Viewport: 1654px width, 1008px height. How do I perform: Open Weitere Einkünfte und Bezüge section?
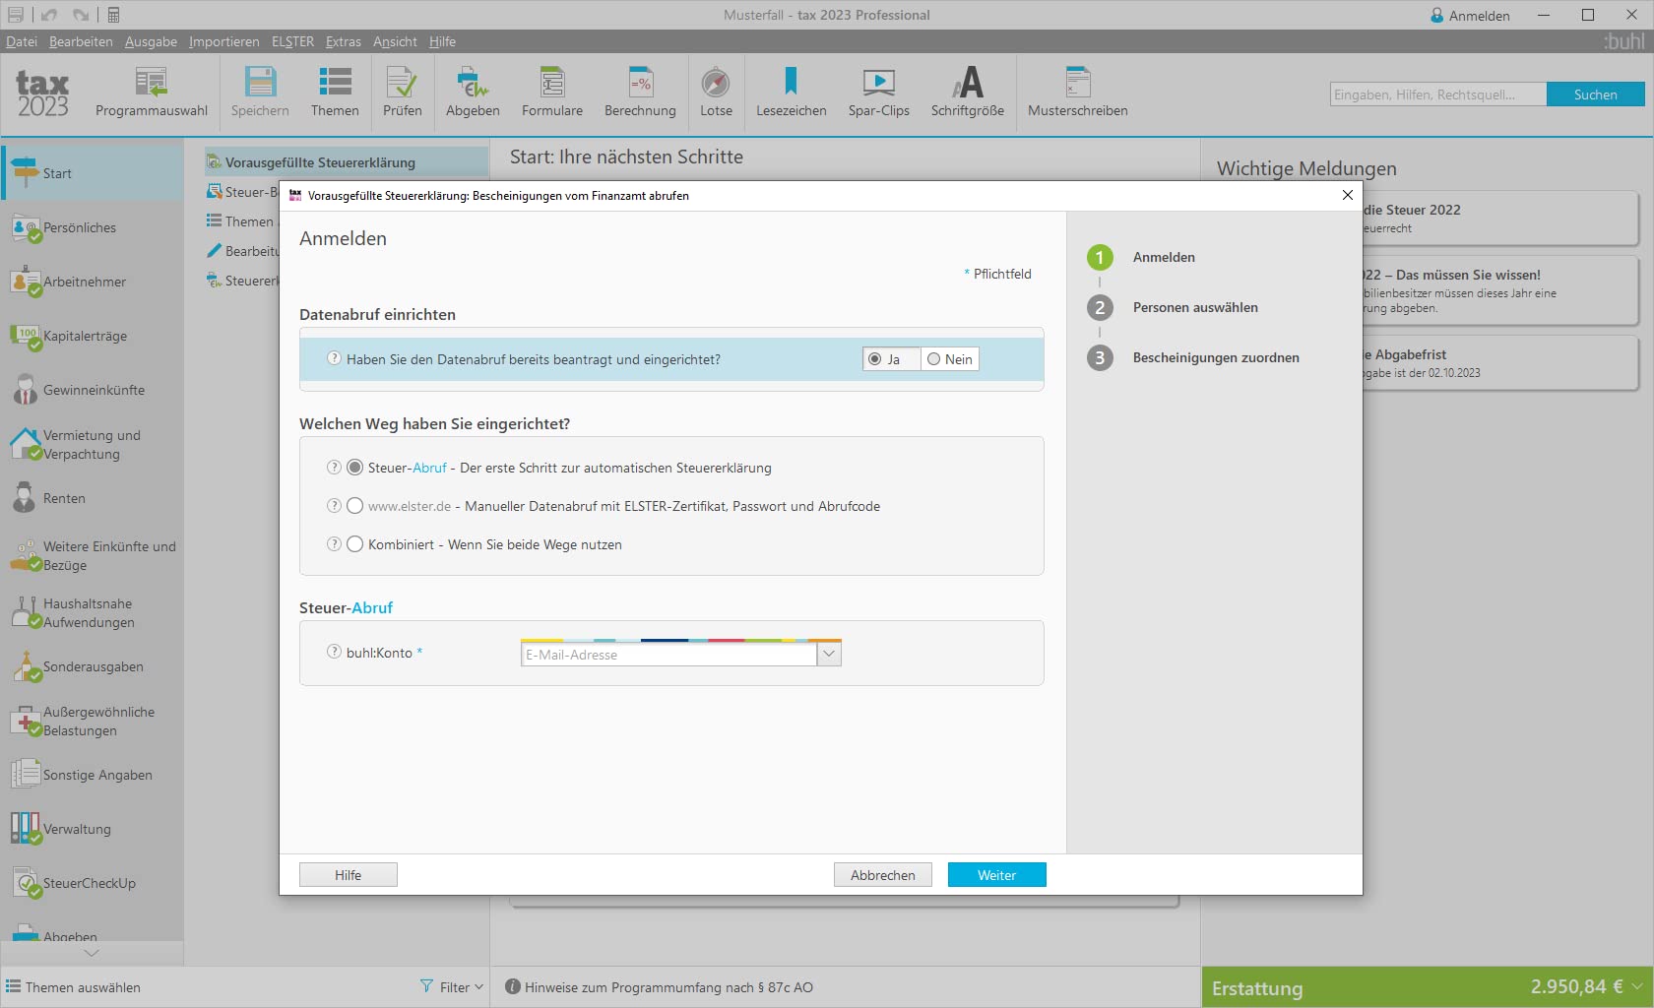pyautogui.click(x=93, y=555)
